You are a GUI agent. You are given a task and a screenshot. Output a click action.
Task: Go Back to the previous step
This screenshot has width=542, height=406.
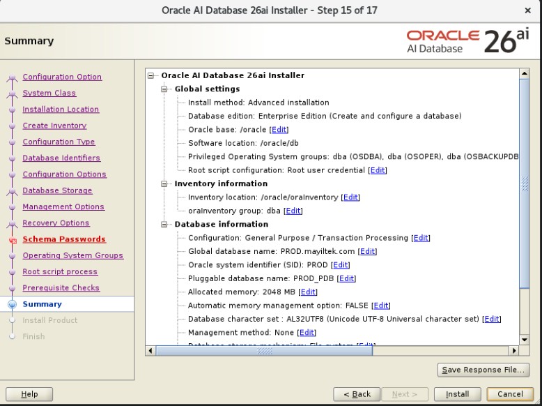pyautogui.click(x=357, y=394)
